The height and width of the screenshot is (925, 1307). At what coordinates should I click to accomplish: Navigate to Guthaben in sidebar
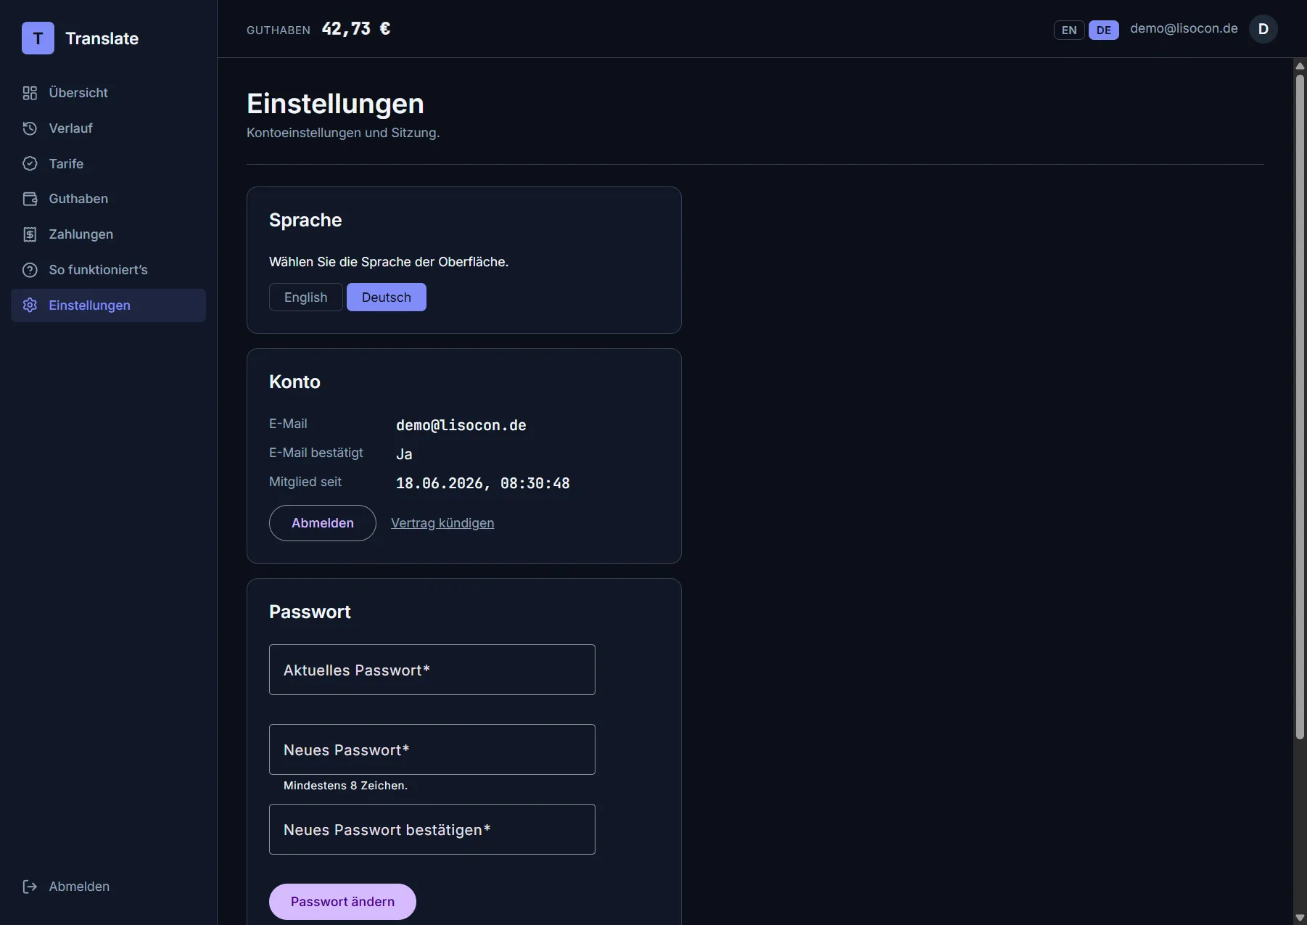point(109,199)
